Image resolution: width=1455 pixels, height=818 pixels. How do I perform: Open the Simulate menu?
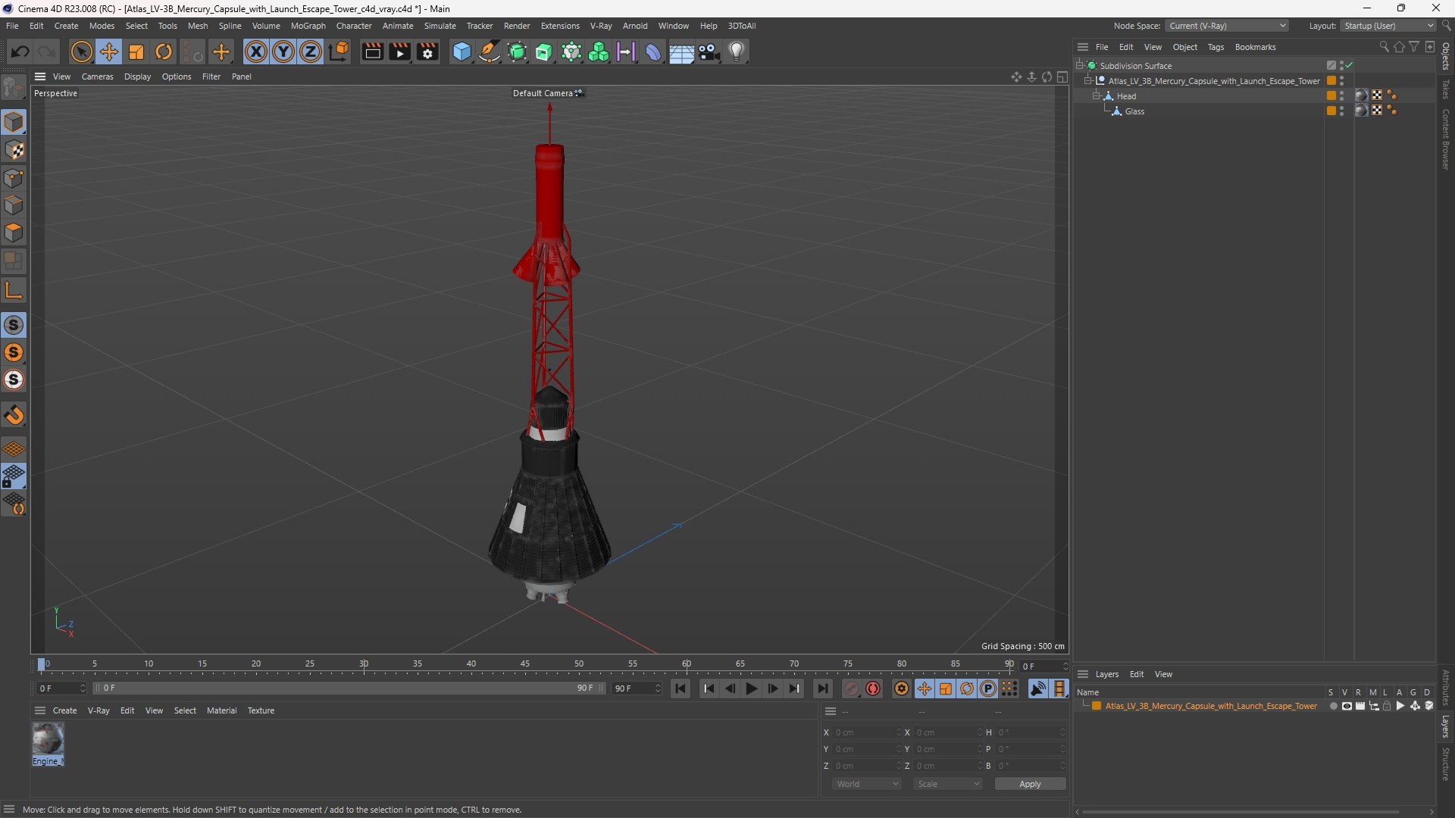(440, 26)
